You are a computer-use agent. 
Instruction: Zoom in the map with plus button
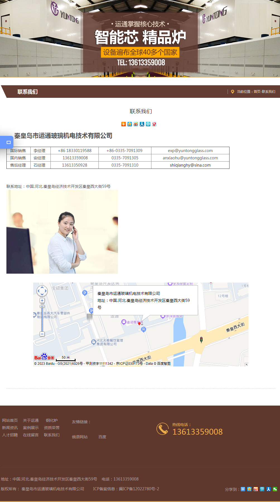[x=42, y=300]
